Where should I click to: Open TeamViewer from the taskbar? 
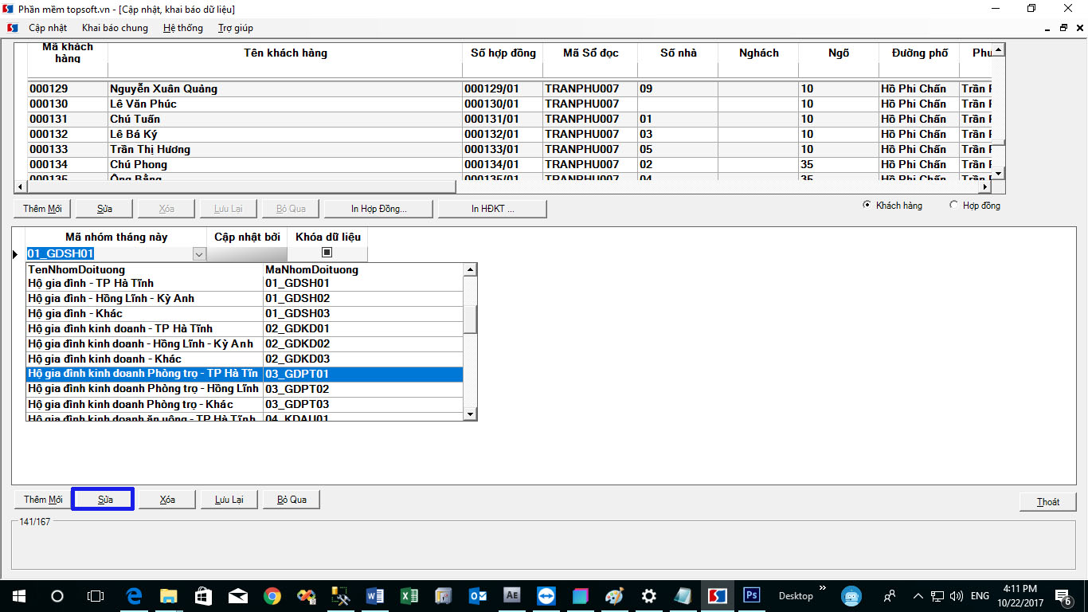[x=546, y=595]
